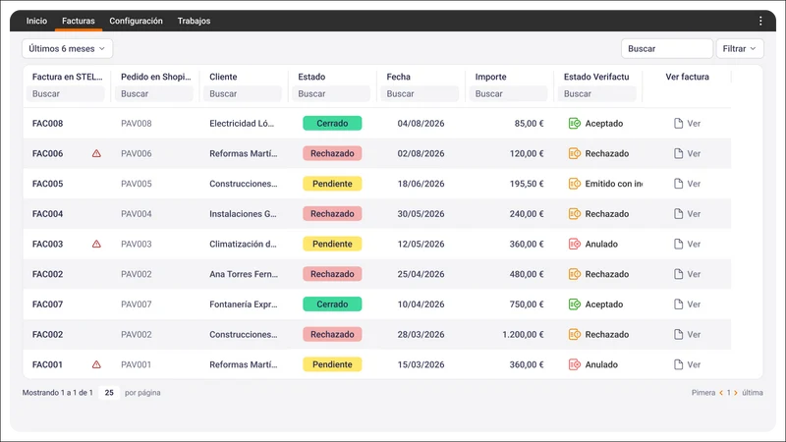Click Buscar filter under Fecha column
The image size is (786, 442).
click(421, 93)
